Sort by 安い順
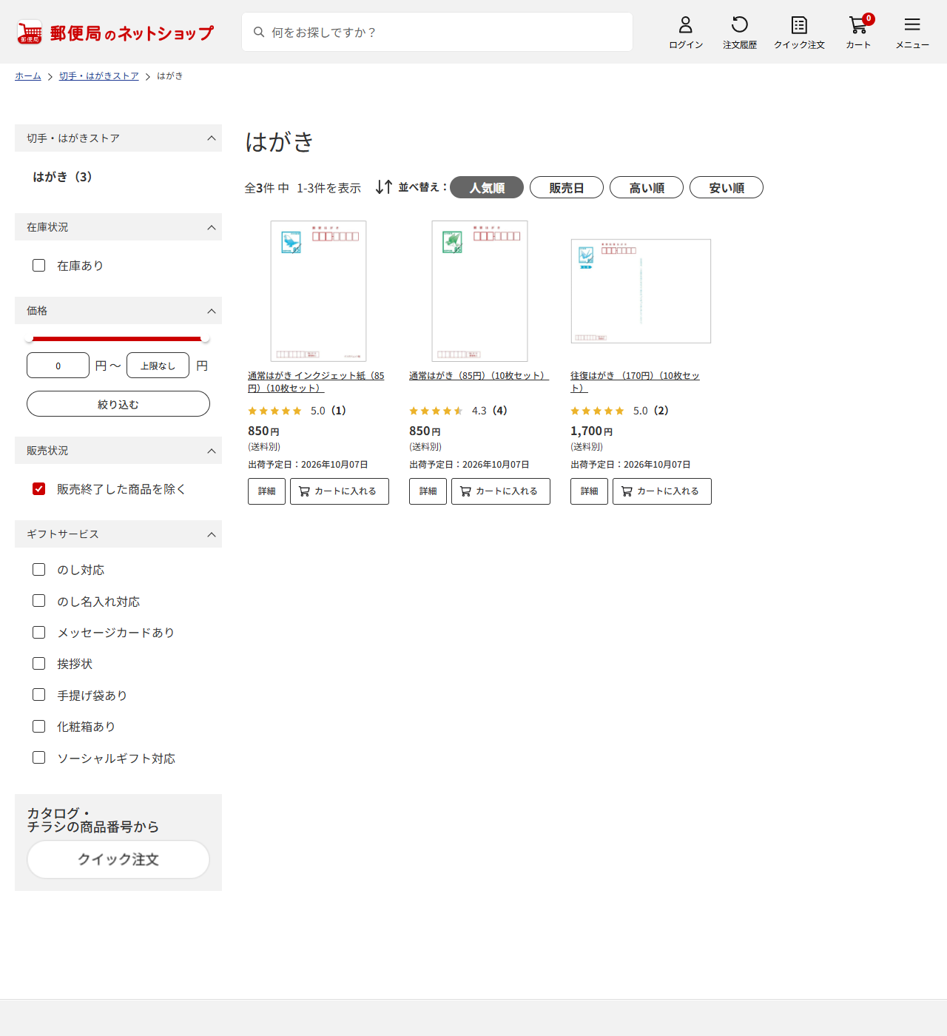947x1036 pixels. pos(727,187)
